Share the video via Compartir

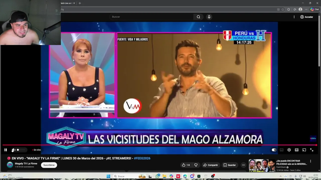(211, 165)
